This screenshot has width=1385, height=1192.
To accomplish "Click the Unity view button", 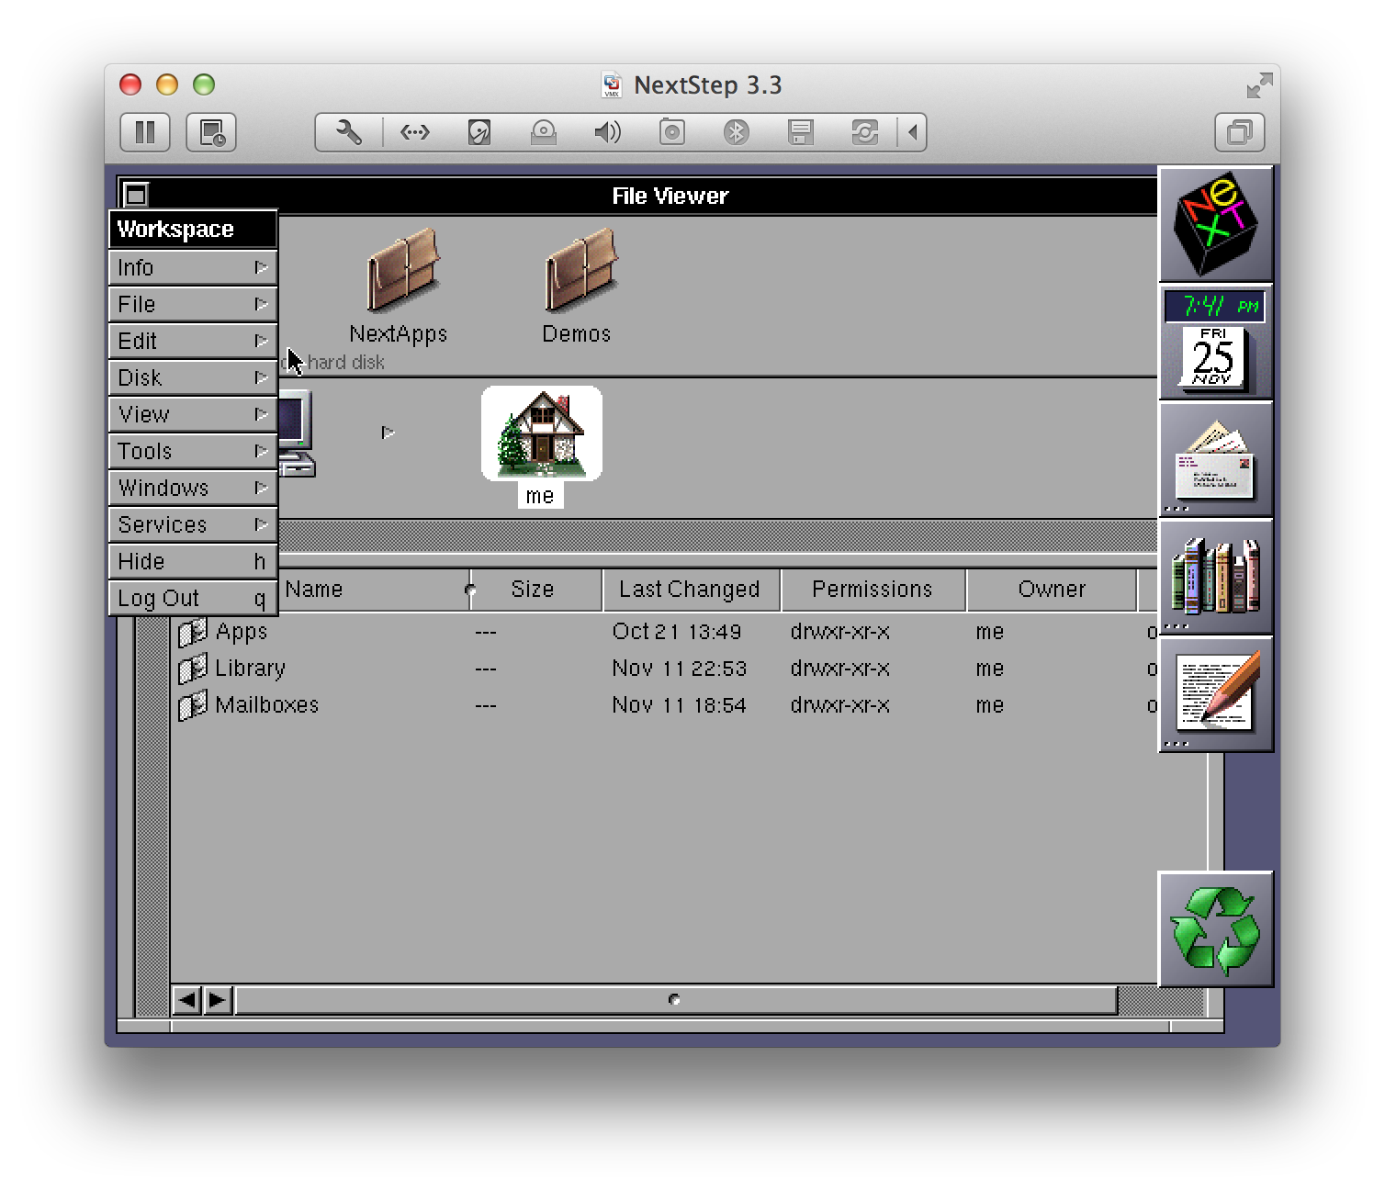I will (x=1240, y=132).
